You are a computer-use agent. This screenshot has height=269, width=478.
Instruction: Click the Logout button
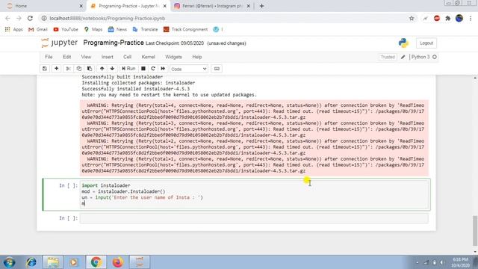(426, 43)
